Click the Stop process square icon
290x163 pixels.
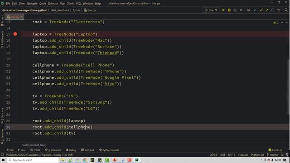tap(241, 10)
